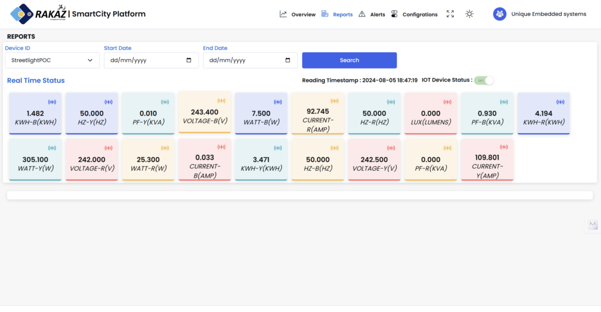Click the Alerts warning triangle icon
This screenshot has width=601, height=312.
coord(362,14)
